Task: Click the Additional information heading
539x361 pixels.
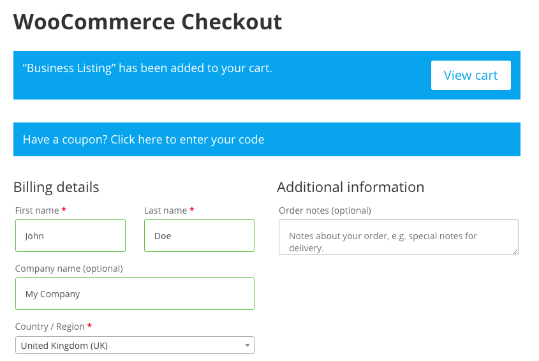Action: (350, 188)
